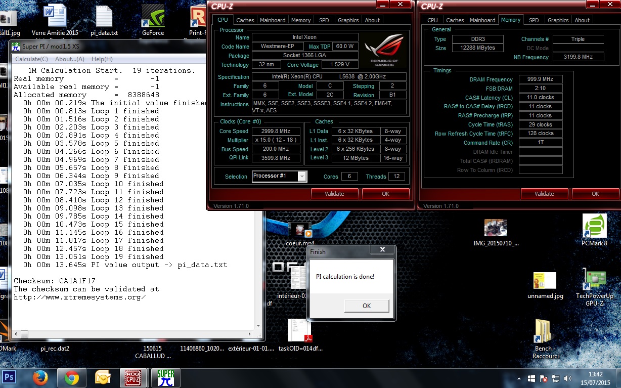Screen dimensions: 621x388
Task: Click the checksum line CA1A1F17
Action: 55,281
